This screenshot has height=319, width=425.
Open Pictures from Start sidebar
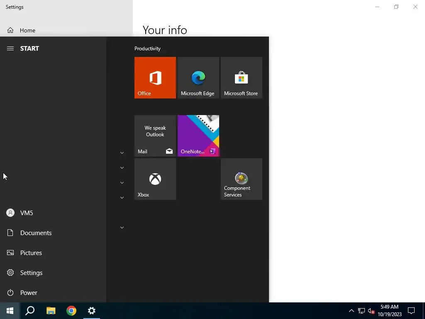click(53, 253)
